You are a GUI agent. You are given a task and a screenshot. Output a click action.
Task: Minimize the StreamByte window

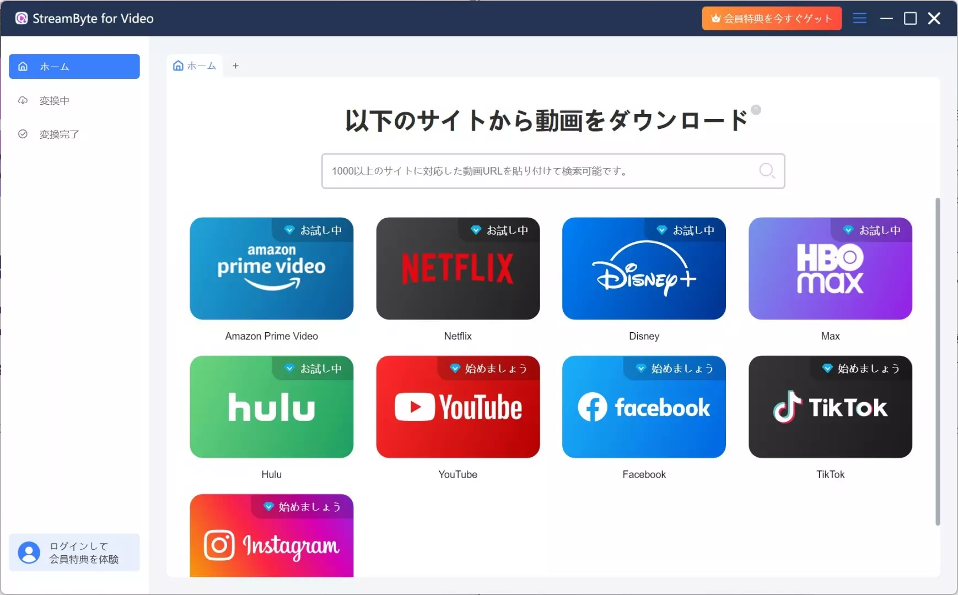coord(886,18)
